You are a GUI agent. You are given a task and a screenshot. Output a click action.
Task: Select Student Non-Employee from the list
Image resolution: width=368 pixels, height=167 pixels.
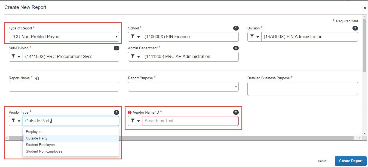point(44,151)
